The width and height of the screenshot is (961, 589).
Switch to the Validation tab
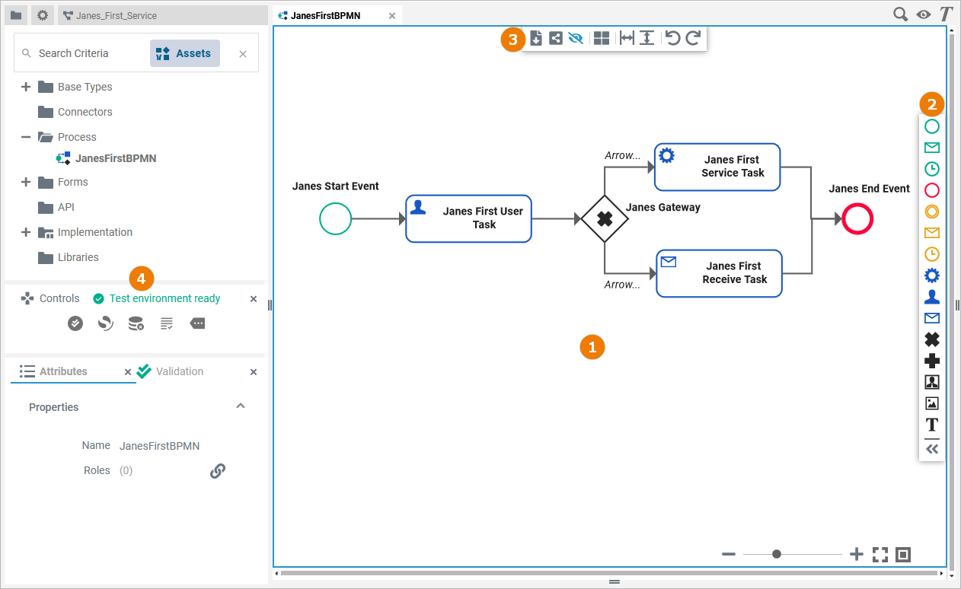[x=178, y=371]
